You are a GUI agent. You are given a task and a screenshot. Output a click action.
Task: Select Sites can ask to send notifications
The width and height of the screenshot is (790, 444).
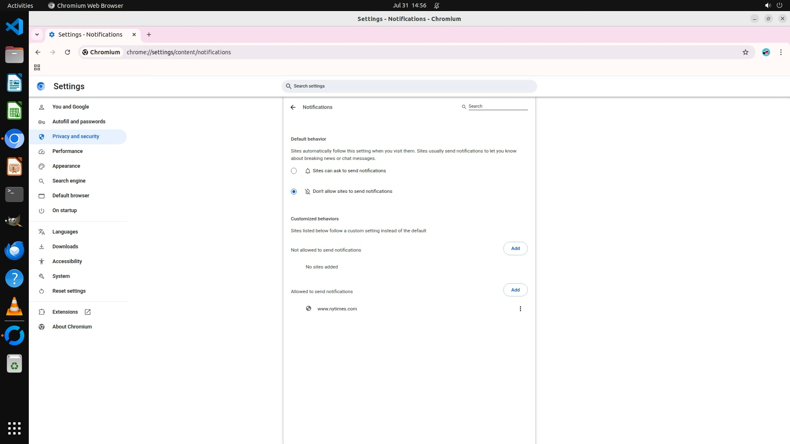pyautogui.click(x=294, y=171)
